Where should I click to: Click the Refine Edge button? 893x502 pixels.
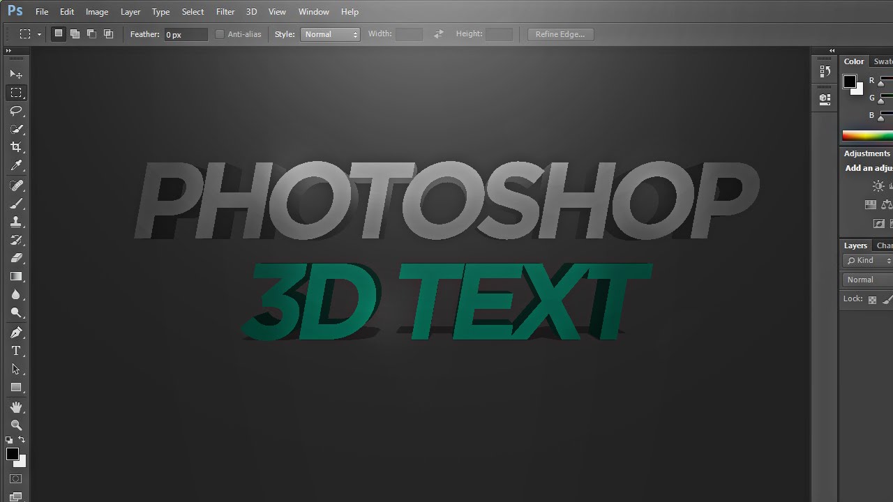[560, 34]
